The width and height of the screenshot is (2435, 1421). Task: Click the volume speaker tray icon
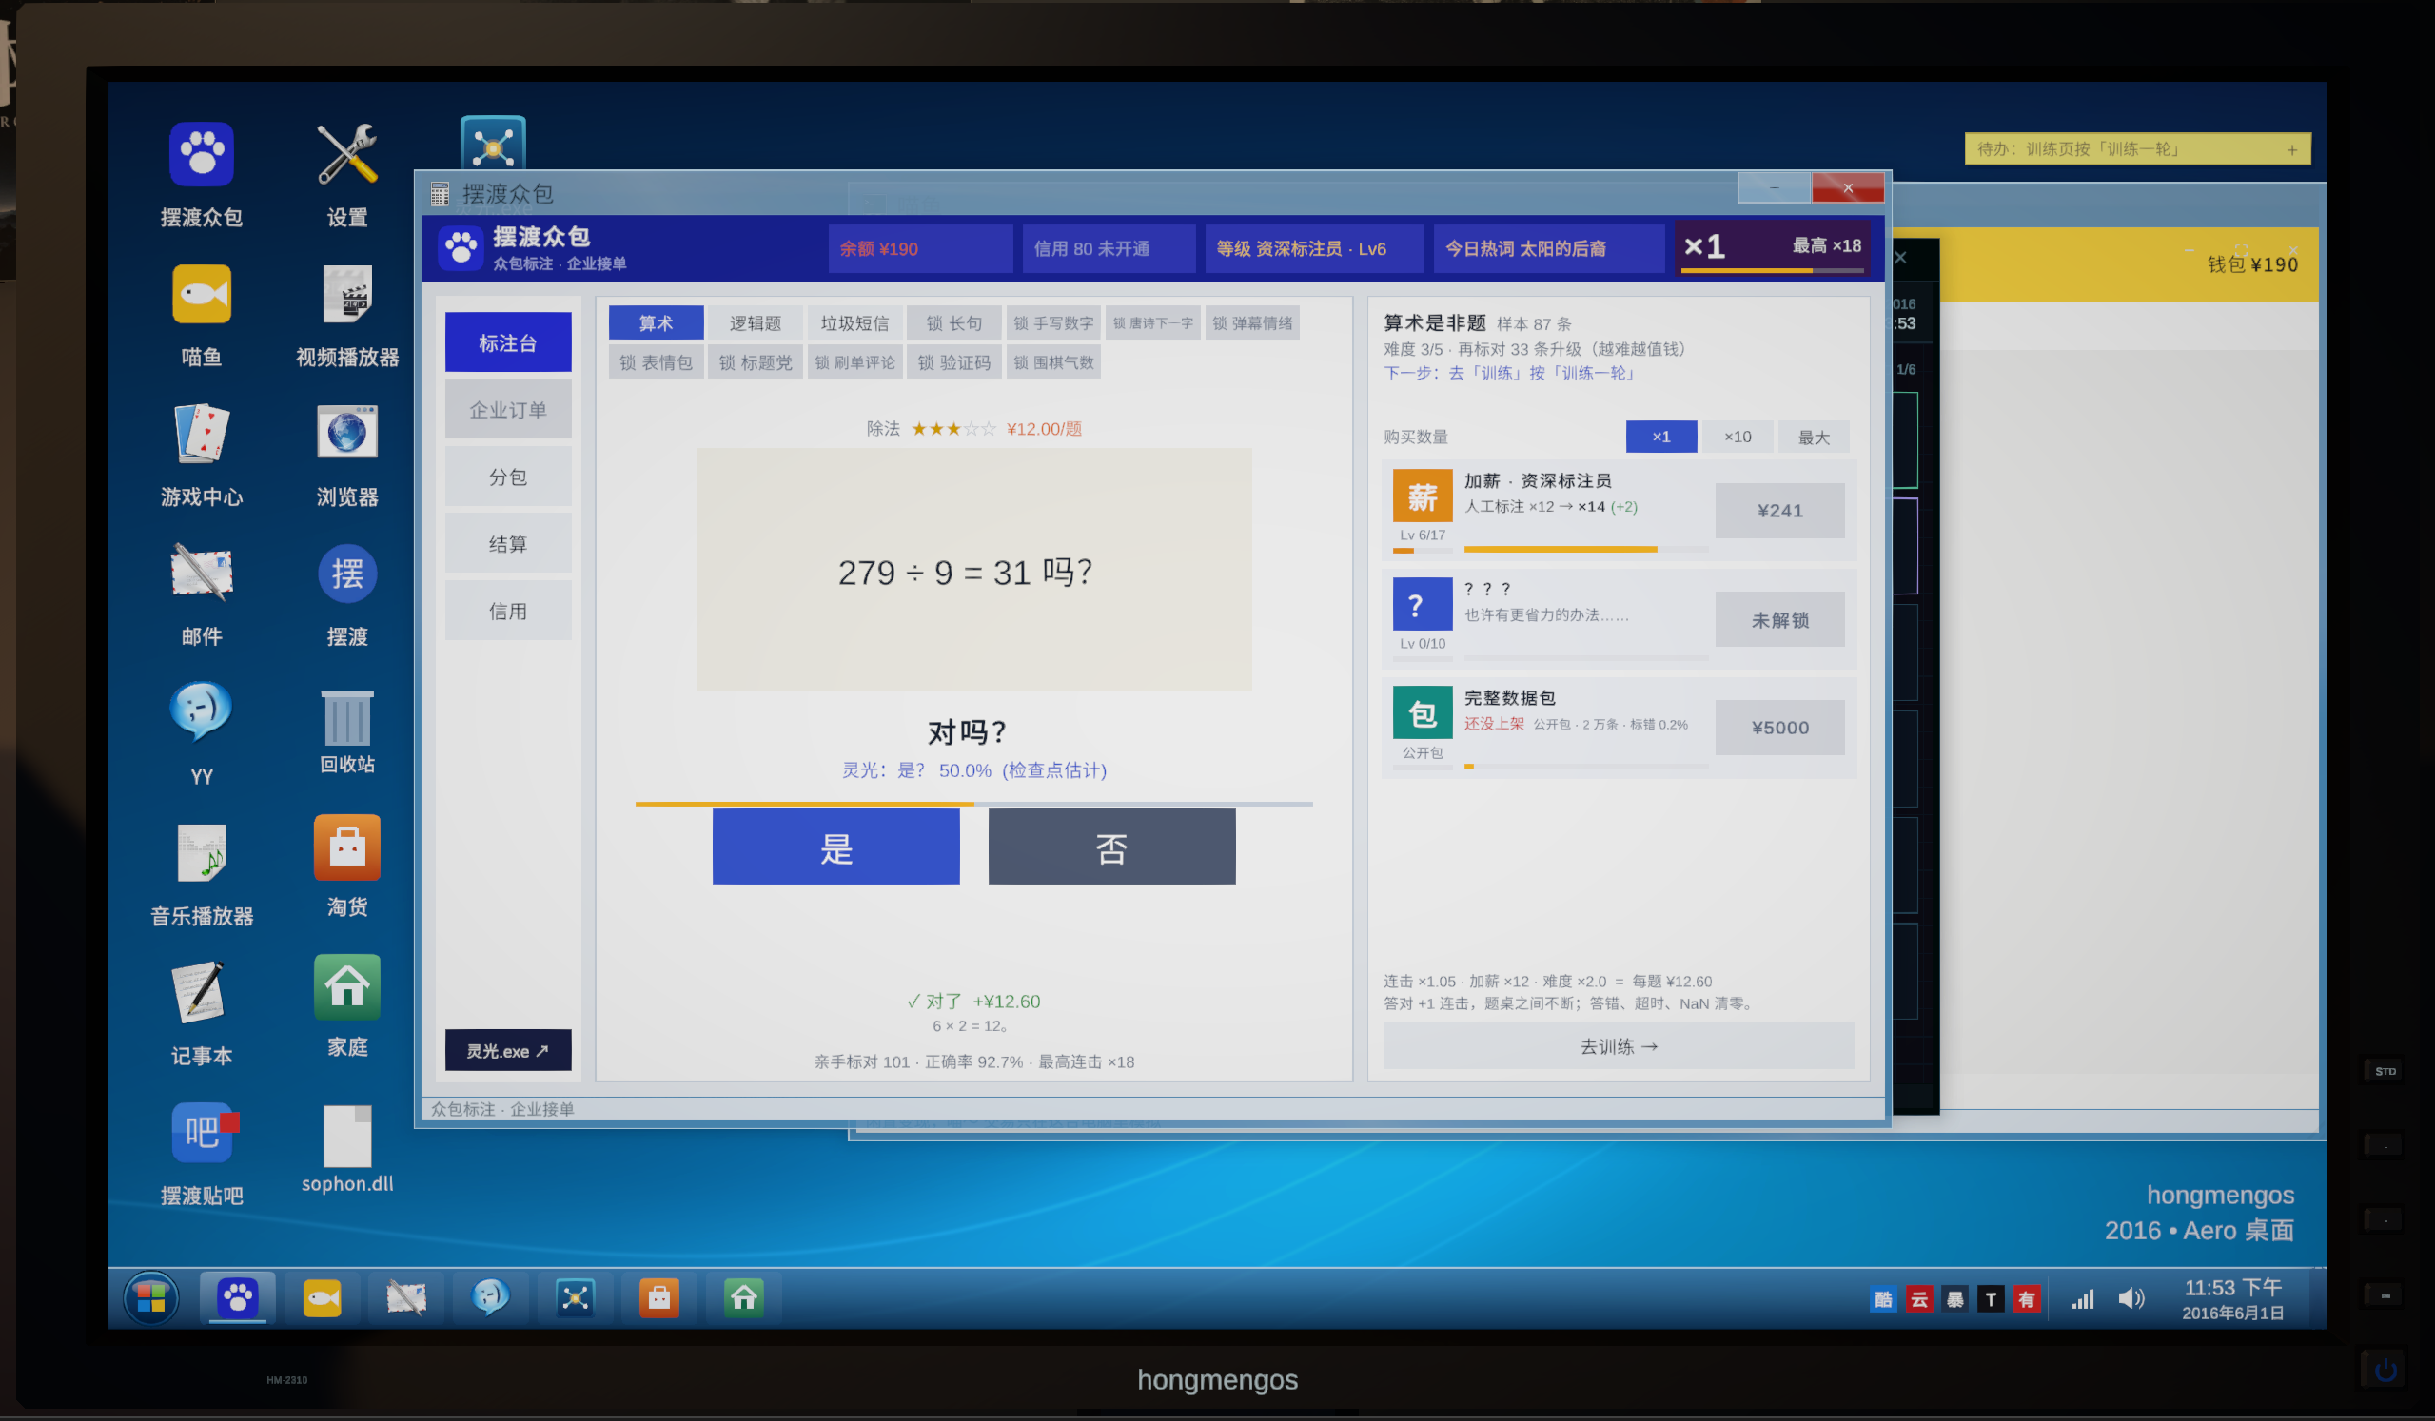click(x=2130, y=1298)
